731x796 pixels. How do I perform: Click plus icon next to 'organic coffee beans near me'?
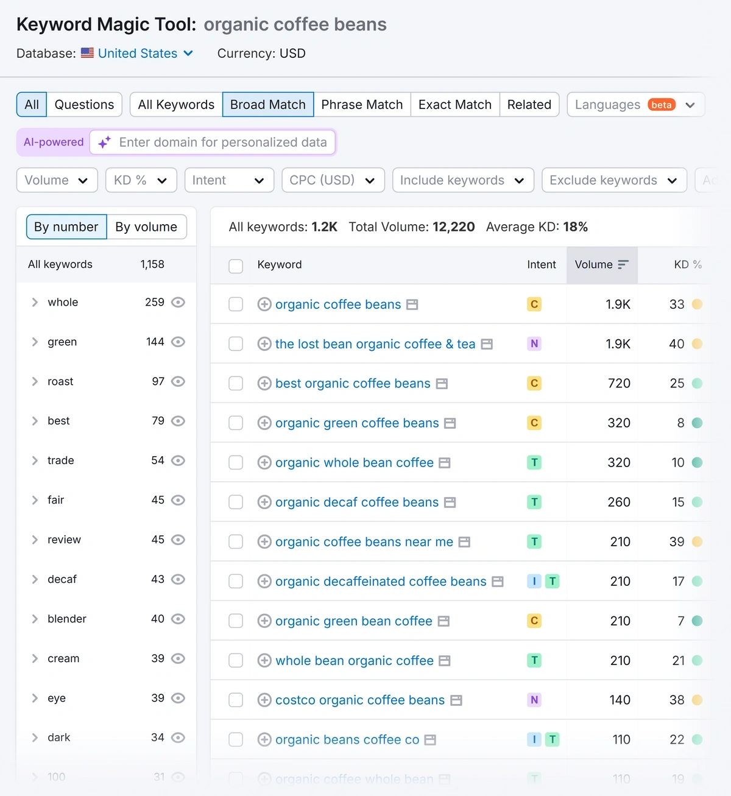[x=264, y=542]
